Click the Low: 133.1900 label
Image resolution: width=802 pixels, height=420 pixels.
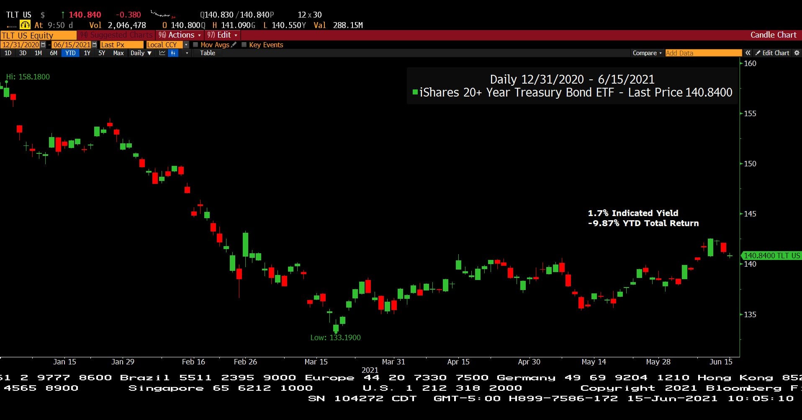tap(335, 338)
